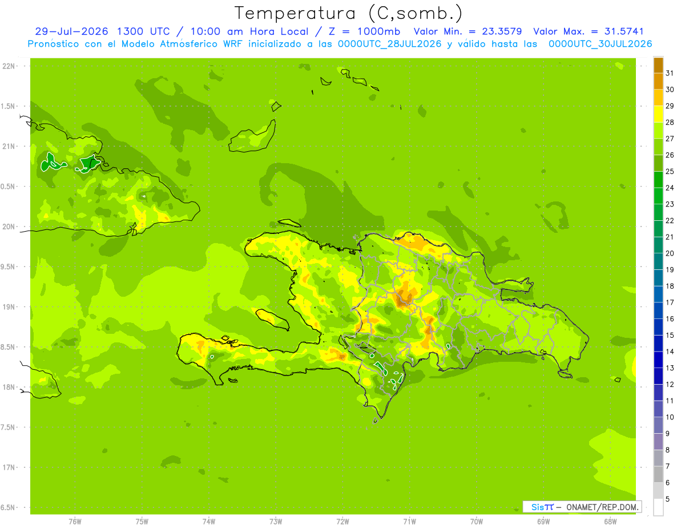Click the '20N' latitude label
This screenshot has width=685, height=529.
pyautogui.click(x=9, y=227)
